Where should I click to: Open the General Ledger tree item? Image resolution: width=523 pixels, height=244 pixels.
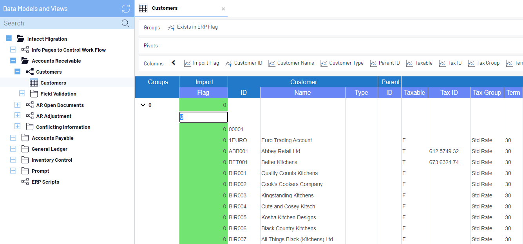tap(49, 149)
